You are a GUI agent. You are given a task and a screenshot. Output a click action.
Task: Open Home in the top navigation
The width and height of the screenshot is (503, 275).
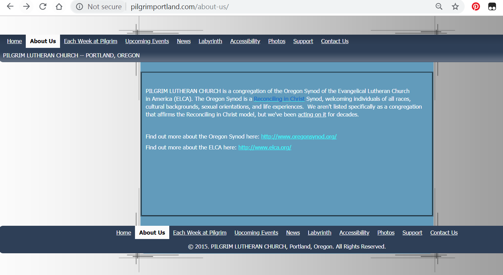[x=15, y=41]
